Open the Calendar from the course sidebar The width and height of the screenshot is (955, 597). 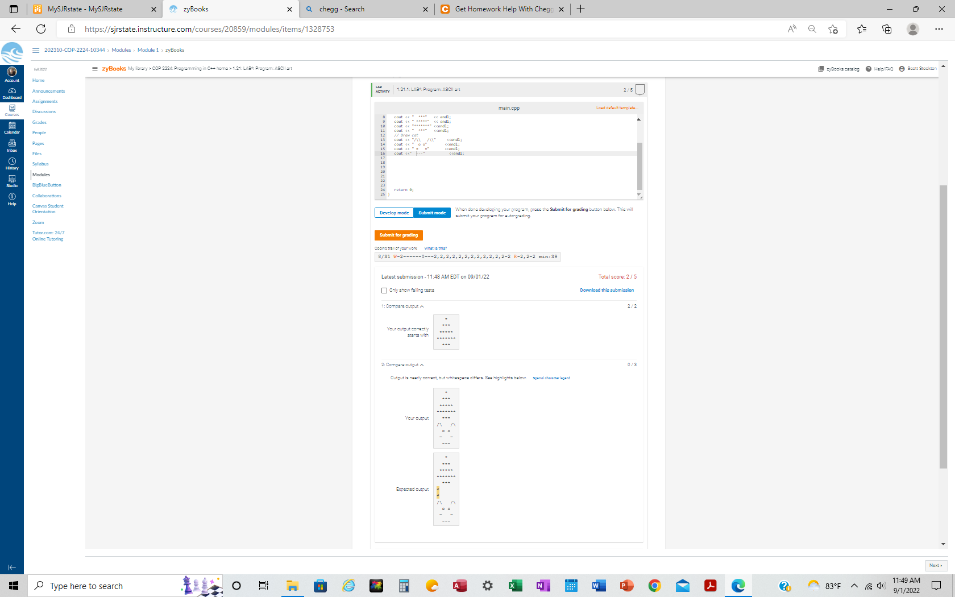point(11,128)
